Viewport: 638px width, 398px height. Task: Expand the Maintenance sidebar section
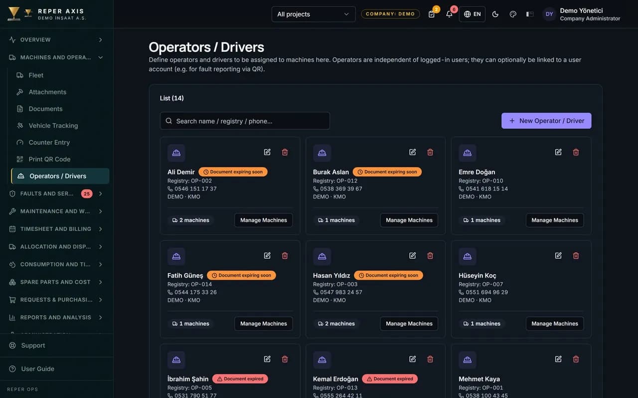(x=56, y=211)
